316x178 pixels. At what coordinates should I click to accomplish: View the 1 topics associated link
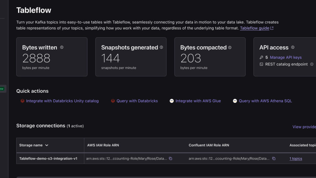tap(296, 159)
